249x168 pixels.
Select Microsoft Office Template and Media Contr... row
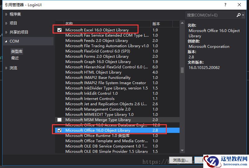coord(118,141)
